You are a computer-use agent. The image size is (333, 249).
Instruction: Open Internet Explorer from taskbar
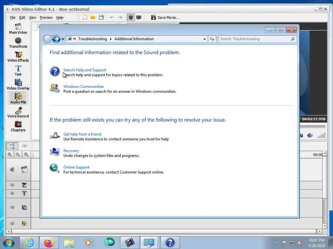pyautogui.click(x=29, y=243)
